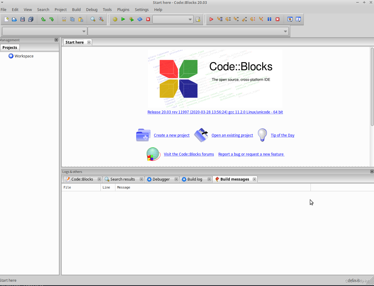Run the program with the green play icon
374x286 pixels.
coord(123,19)
